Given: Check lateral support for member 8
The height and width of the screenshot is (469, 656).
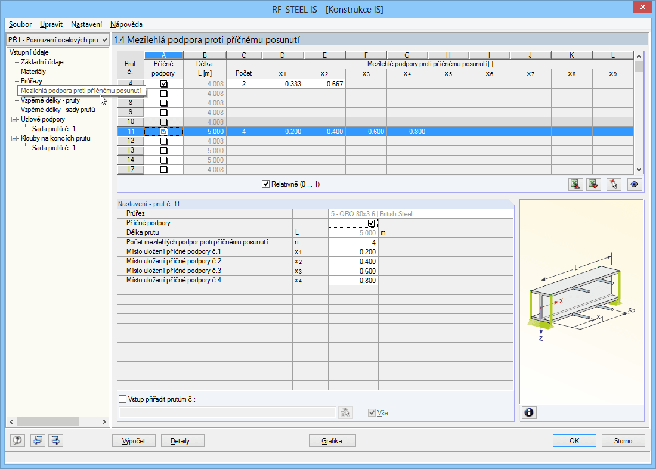Looking at the screenshot, I should click(163, 103).
